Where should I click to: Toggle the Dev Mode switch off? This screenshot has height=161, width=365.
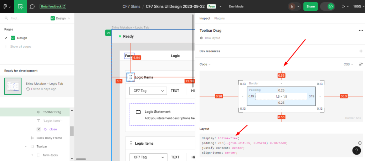[x=327, y=6]
